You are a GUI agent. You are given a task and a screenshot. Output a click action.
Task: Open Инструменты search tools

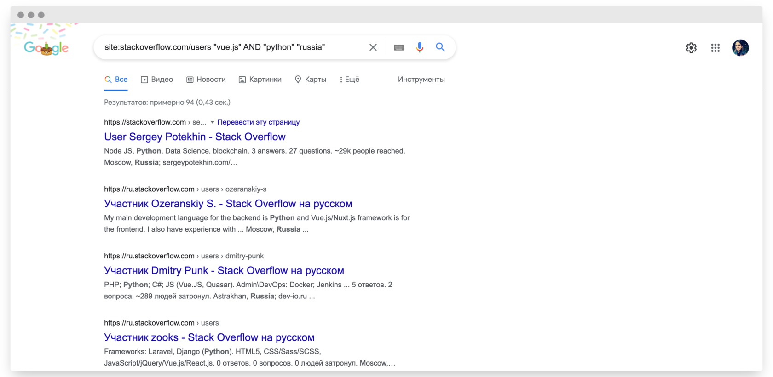tap(421, 80)
